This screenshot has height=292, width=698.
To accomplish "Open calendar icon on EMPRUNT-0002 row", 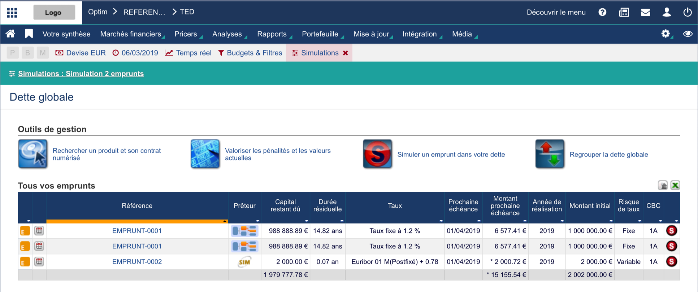I will tap(39, 261).
